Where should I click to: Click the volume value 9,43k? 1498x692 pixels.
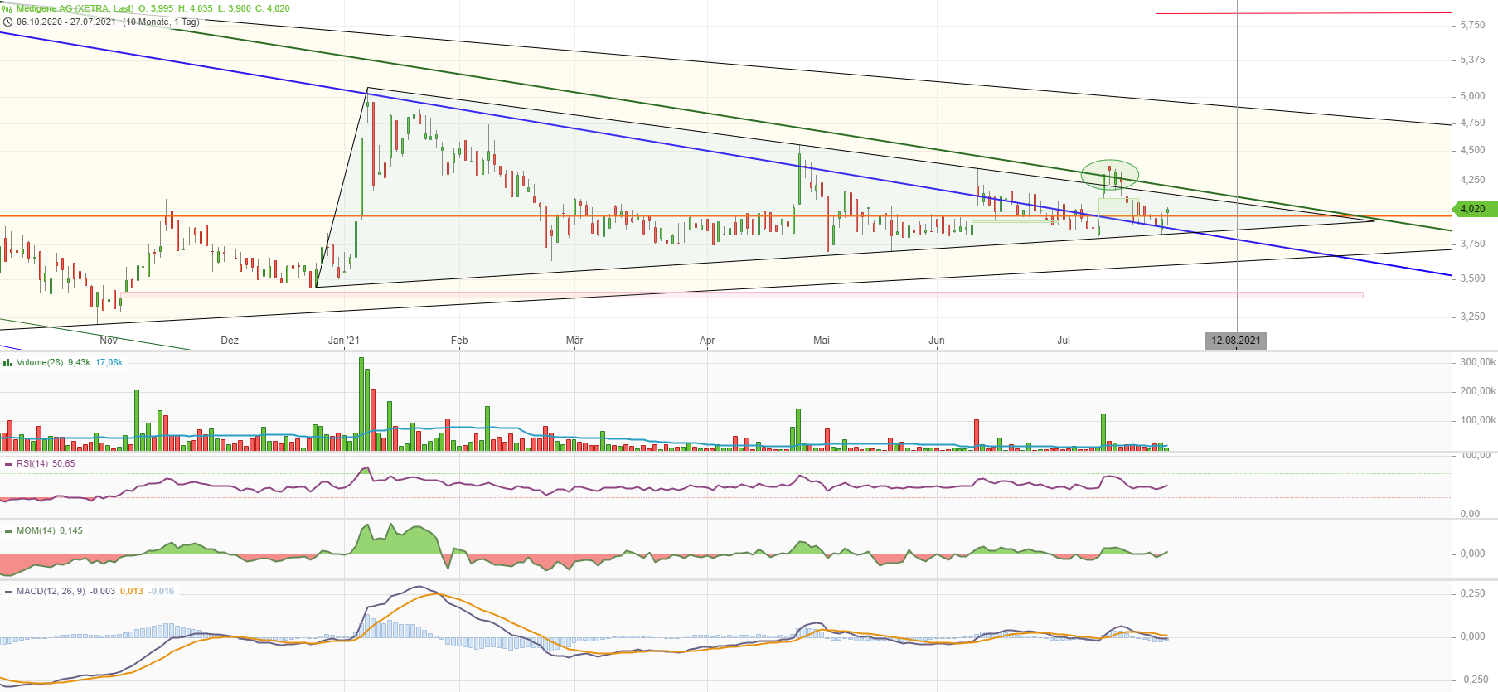[80, 363]
